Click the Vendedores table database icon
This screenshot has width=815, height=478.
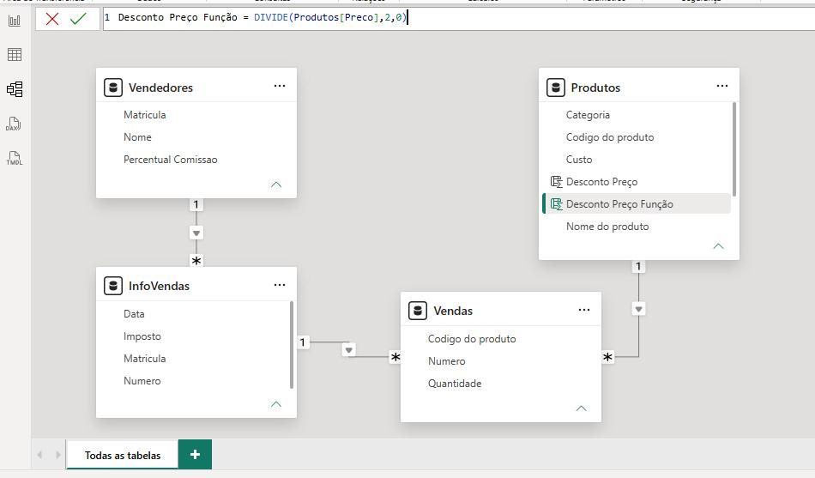coord(112,88)
